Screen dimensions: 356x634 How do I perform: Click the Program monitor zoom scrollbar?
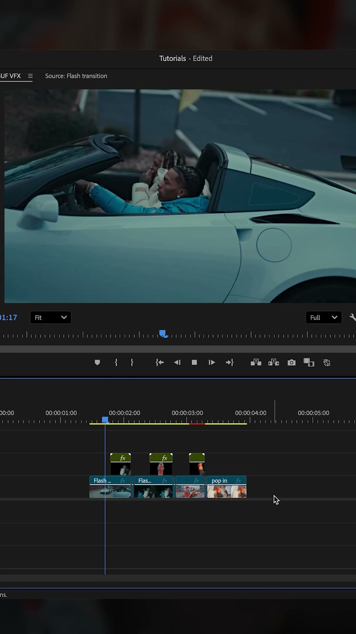(178, 349)
